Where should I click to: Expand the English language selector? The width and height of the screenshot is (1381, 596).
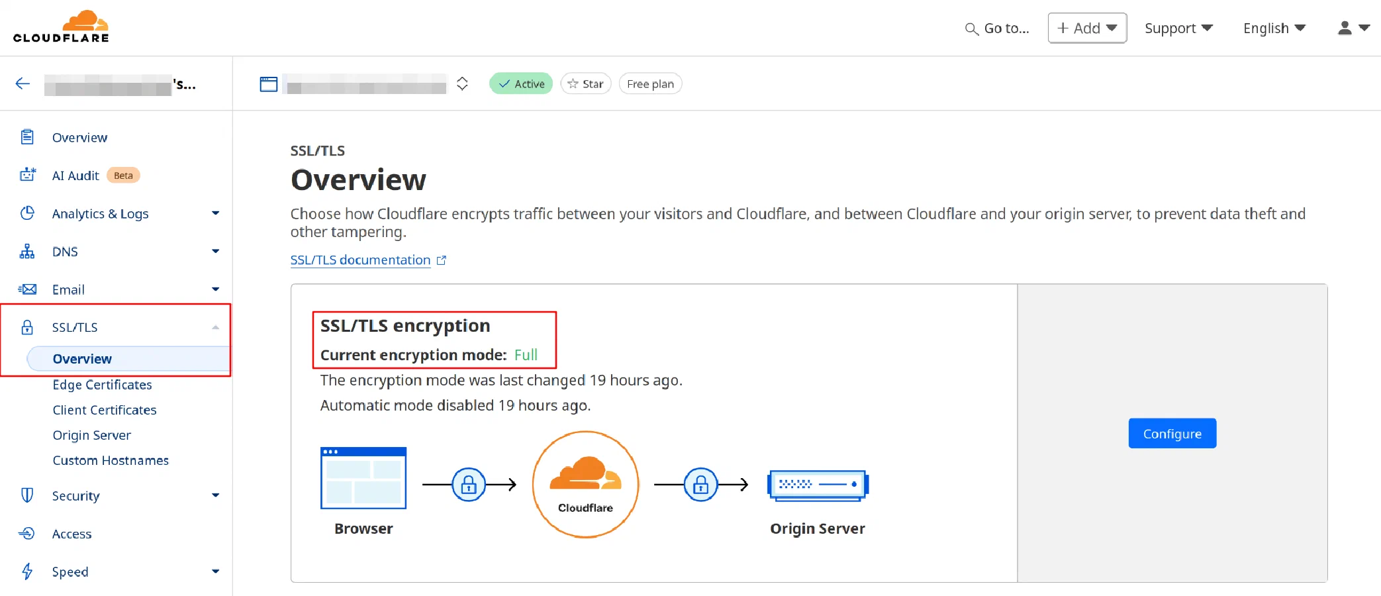[x=1273, y=28]
